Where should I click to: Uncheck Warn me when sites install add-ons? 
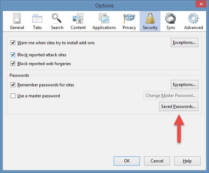(13, 43)
